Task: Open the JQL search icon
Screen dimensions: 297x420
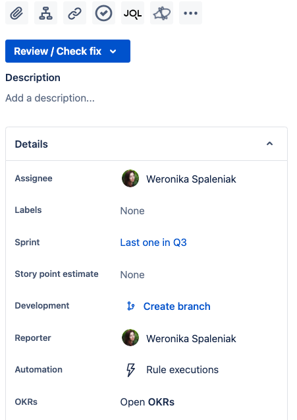Action: [133, 13]
